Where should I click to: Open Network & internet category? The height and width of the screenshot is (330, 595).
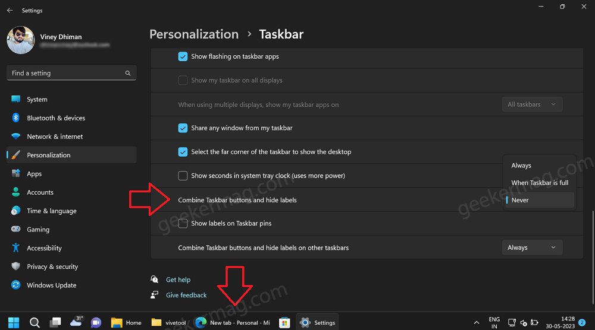[x=71, y=137]
